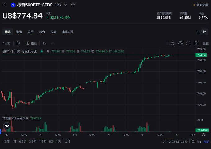The width and height of the screenshot is (211, 149).
Task: Go back using the left arrow
Action: pos(5,5)
